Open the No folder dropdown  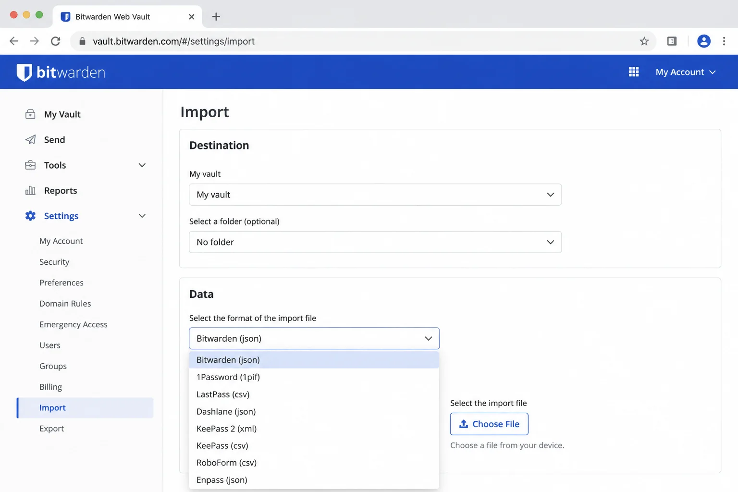click(375, 242)
